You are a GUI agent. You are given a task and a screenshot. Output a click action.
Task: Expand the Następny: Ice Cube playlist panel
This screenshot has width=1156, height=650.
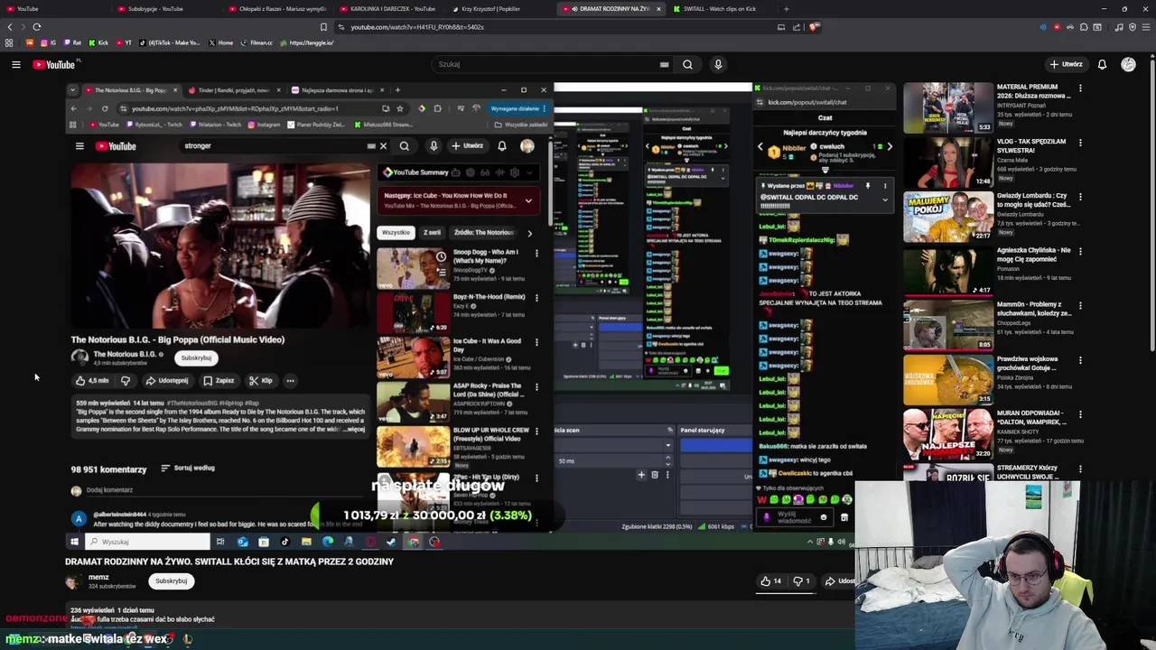click(x=528, y=200)
